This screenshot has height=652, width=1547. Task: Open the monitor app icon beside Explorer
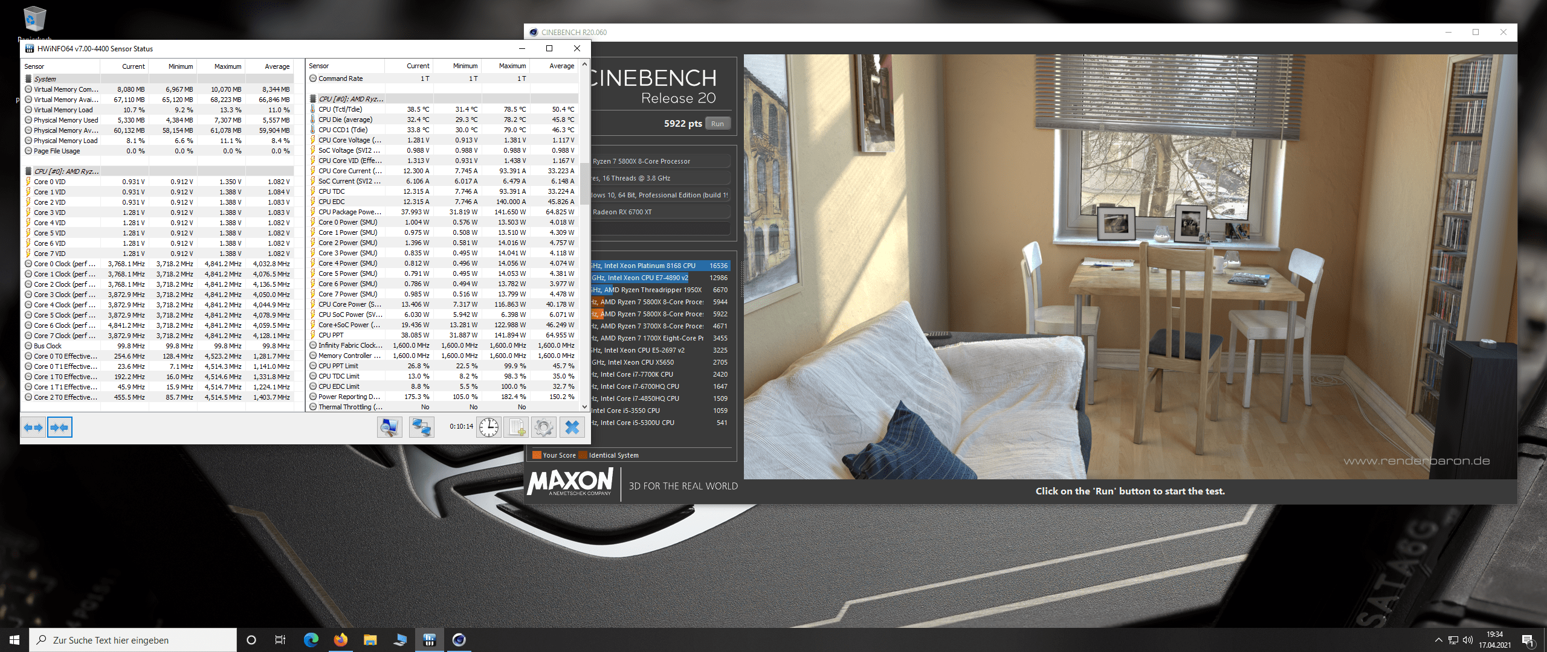[400, 640]
